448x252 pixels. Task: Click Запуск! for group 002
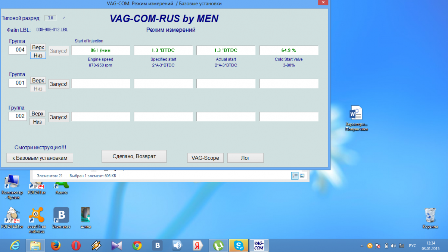(59, 117)
